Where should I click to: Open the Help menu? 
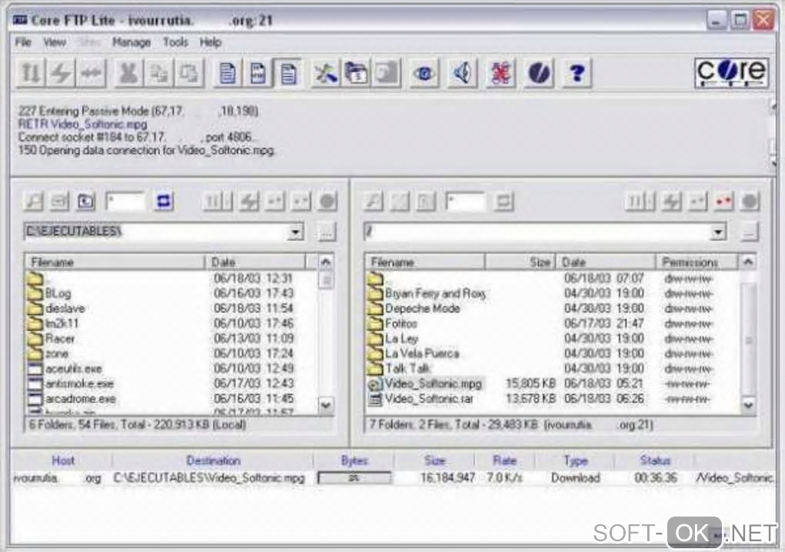[x=210, y=42]
